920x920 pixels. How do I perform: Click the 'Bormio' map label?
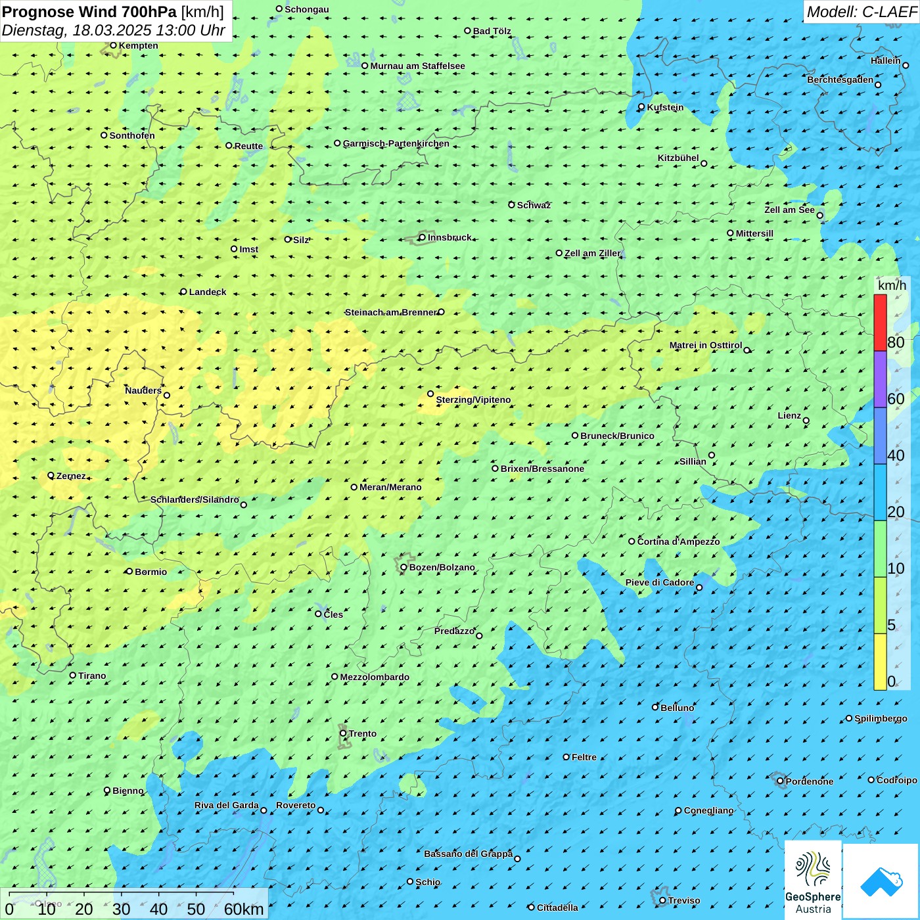coord(150,572)
